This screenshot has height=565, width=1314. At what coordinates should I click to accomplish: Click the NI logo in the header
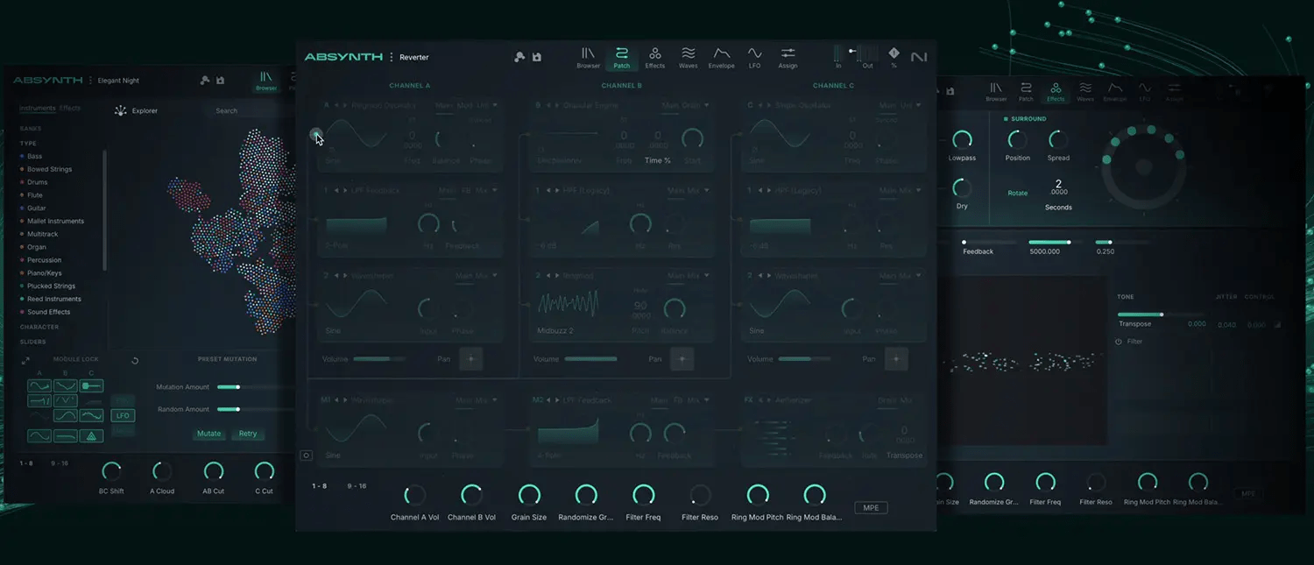click(919, 57)
